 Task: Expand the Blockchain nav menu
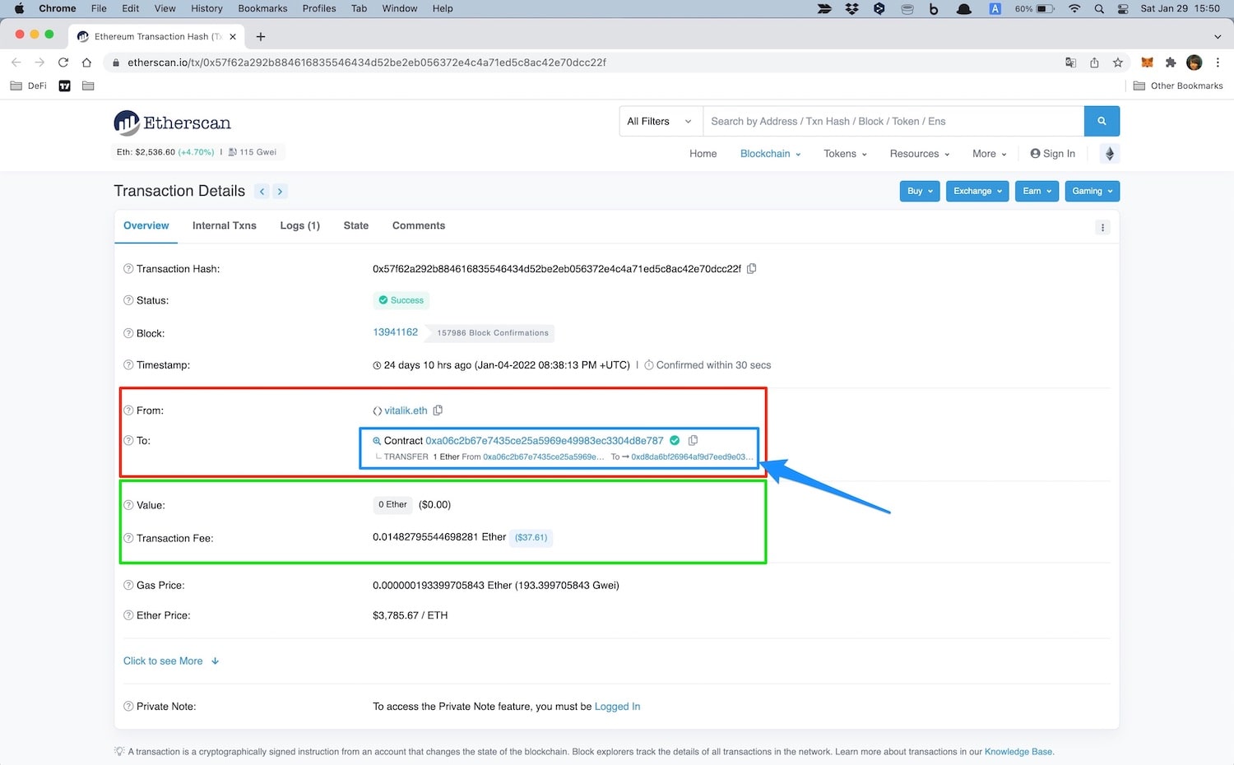point(770,154)
